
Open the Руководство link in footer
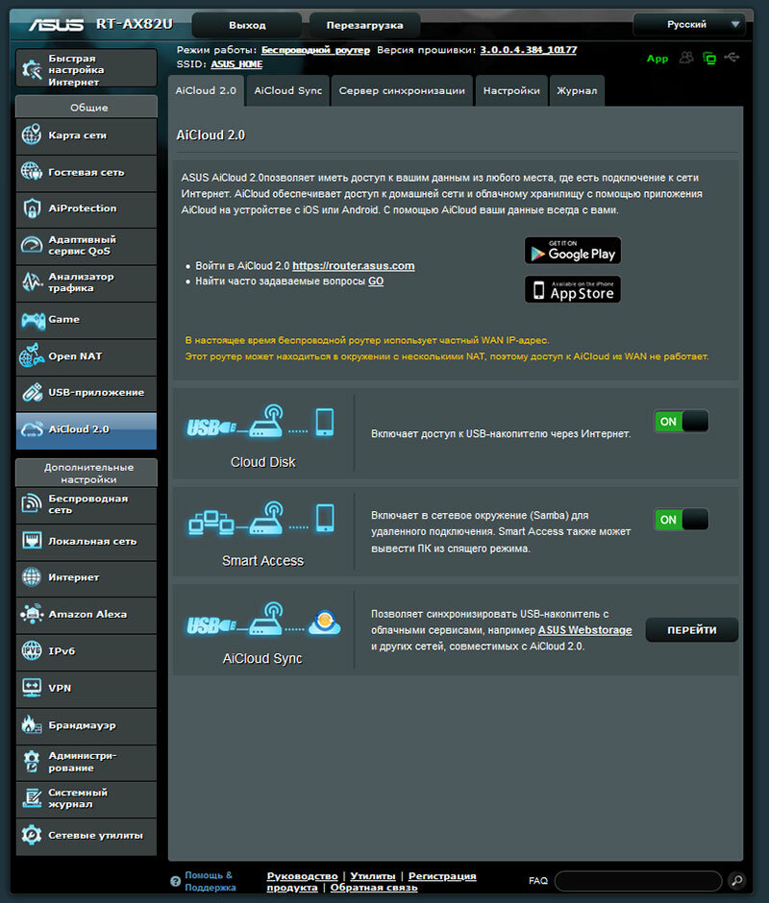(x=302, y=876)
